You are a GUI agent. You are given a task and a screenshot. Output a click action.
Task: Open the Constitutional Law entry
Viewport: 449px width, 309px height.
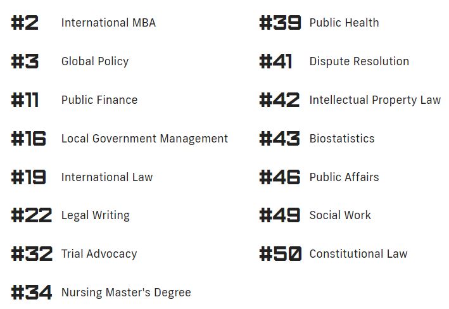tap(358, 254)
